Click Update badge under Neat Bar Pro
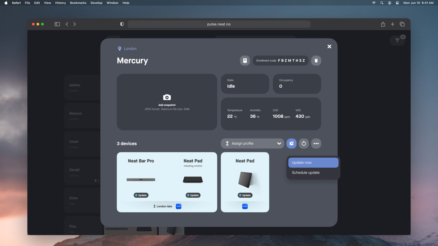 pyautogui.click(x=141, y=195)
